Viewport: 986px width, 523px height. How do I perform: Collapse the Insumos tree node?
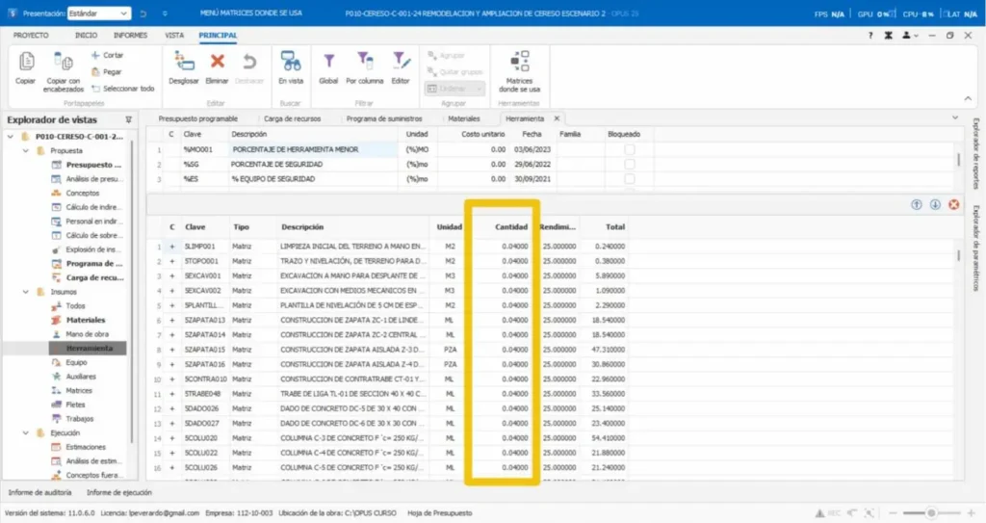(26, 291)
